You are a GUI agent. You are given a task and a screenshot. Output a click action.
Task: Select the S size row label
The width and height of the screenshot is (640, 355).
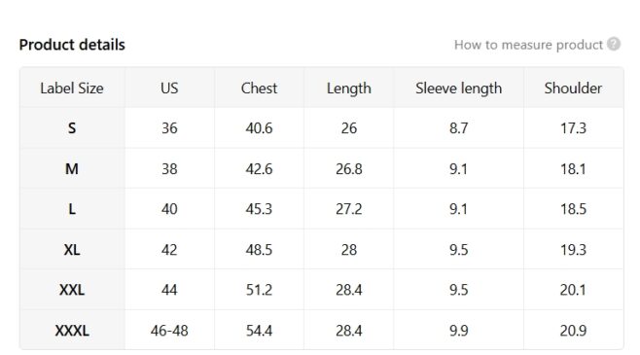click(72, 128)
